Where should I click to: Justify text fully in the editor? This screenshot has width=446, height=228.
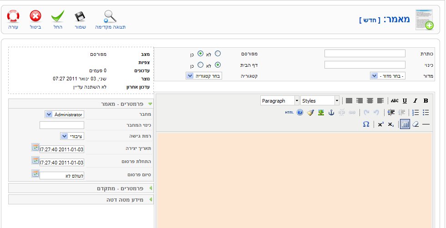pos(349,100)
